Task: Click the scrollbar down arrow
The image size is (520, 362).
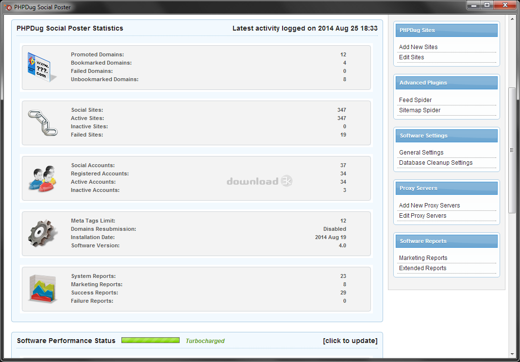Action: pyautogui.click(x=512, y=354)
